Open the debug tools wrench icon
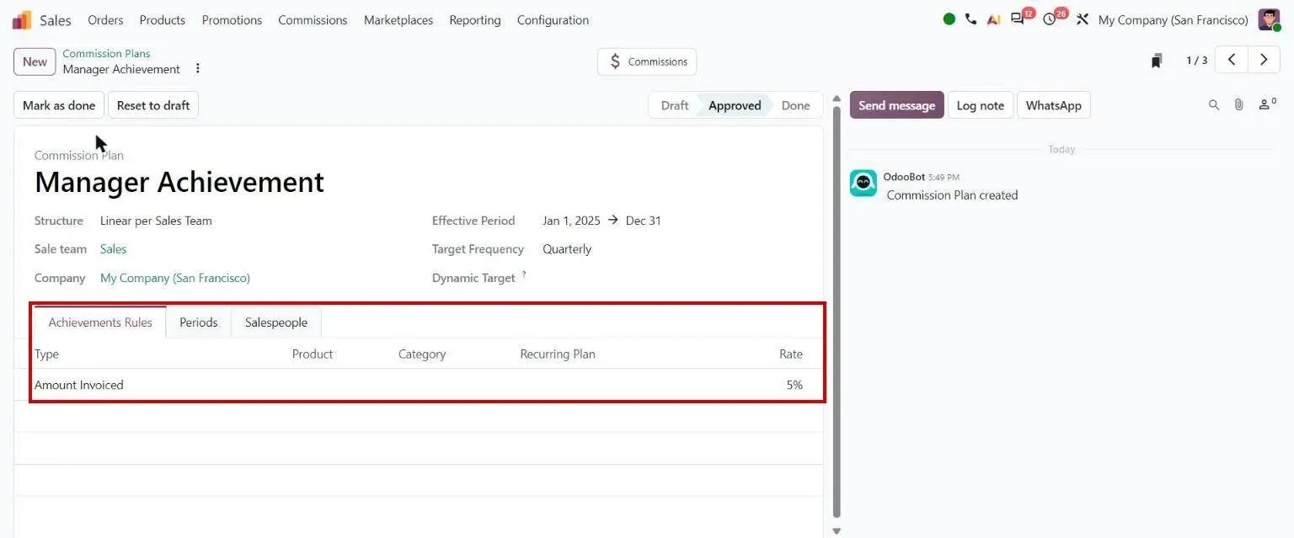Image resolution: width=1294 pixels, height=538 pixels. 1083,19
